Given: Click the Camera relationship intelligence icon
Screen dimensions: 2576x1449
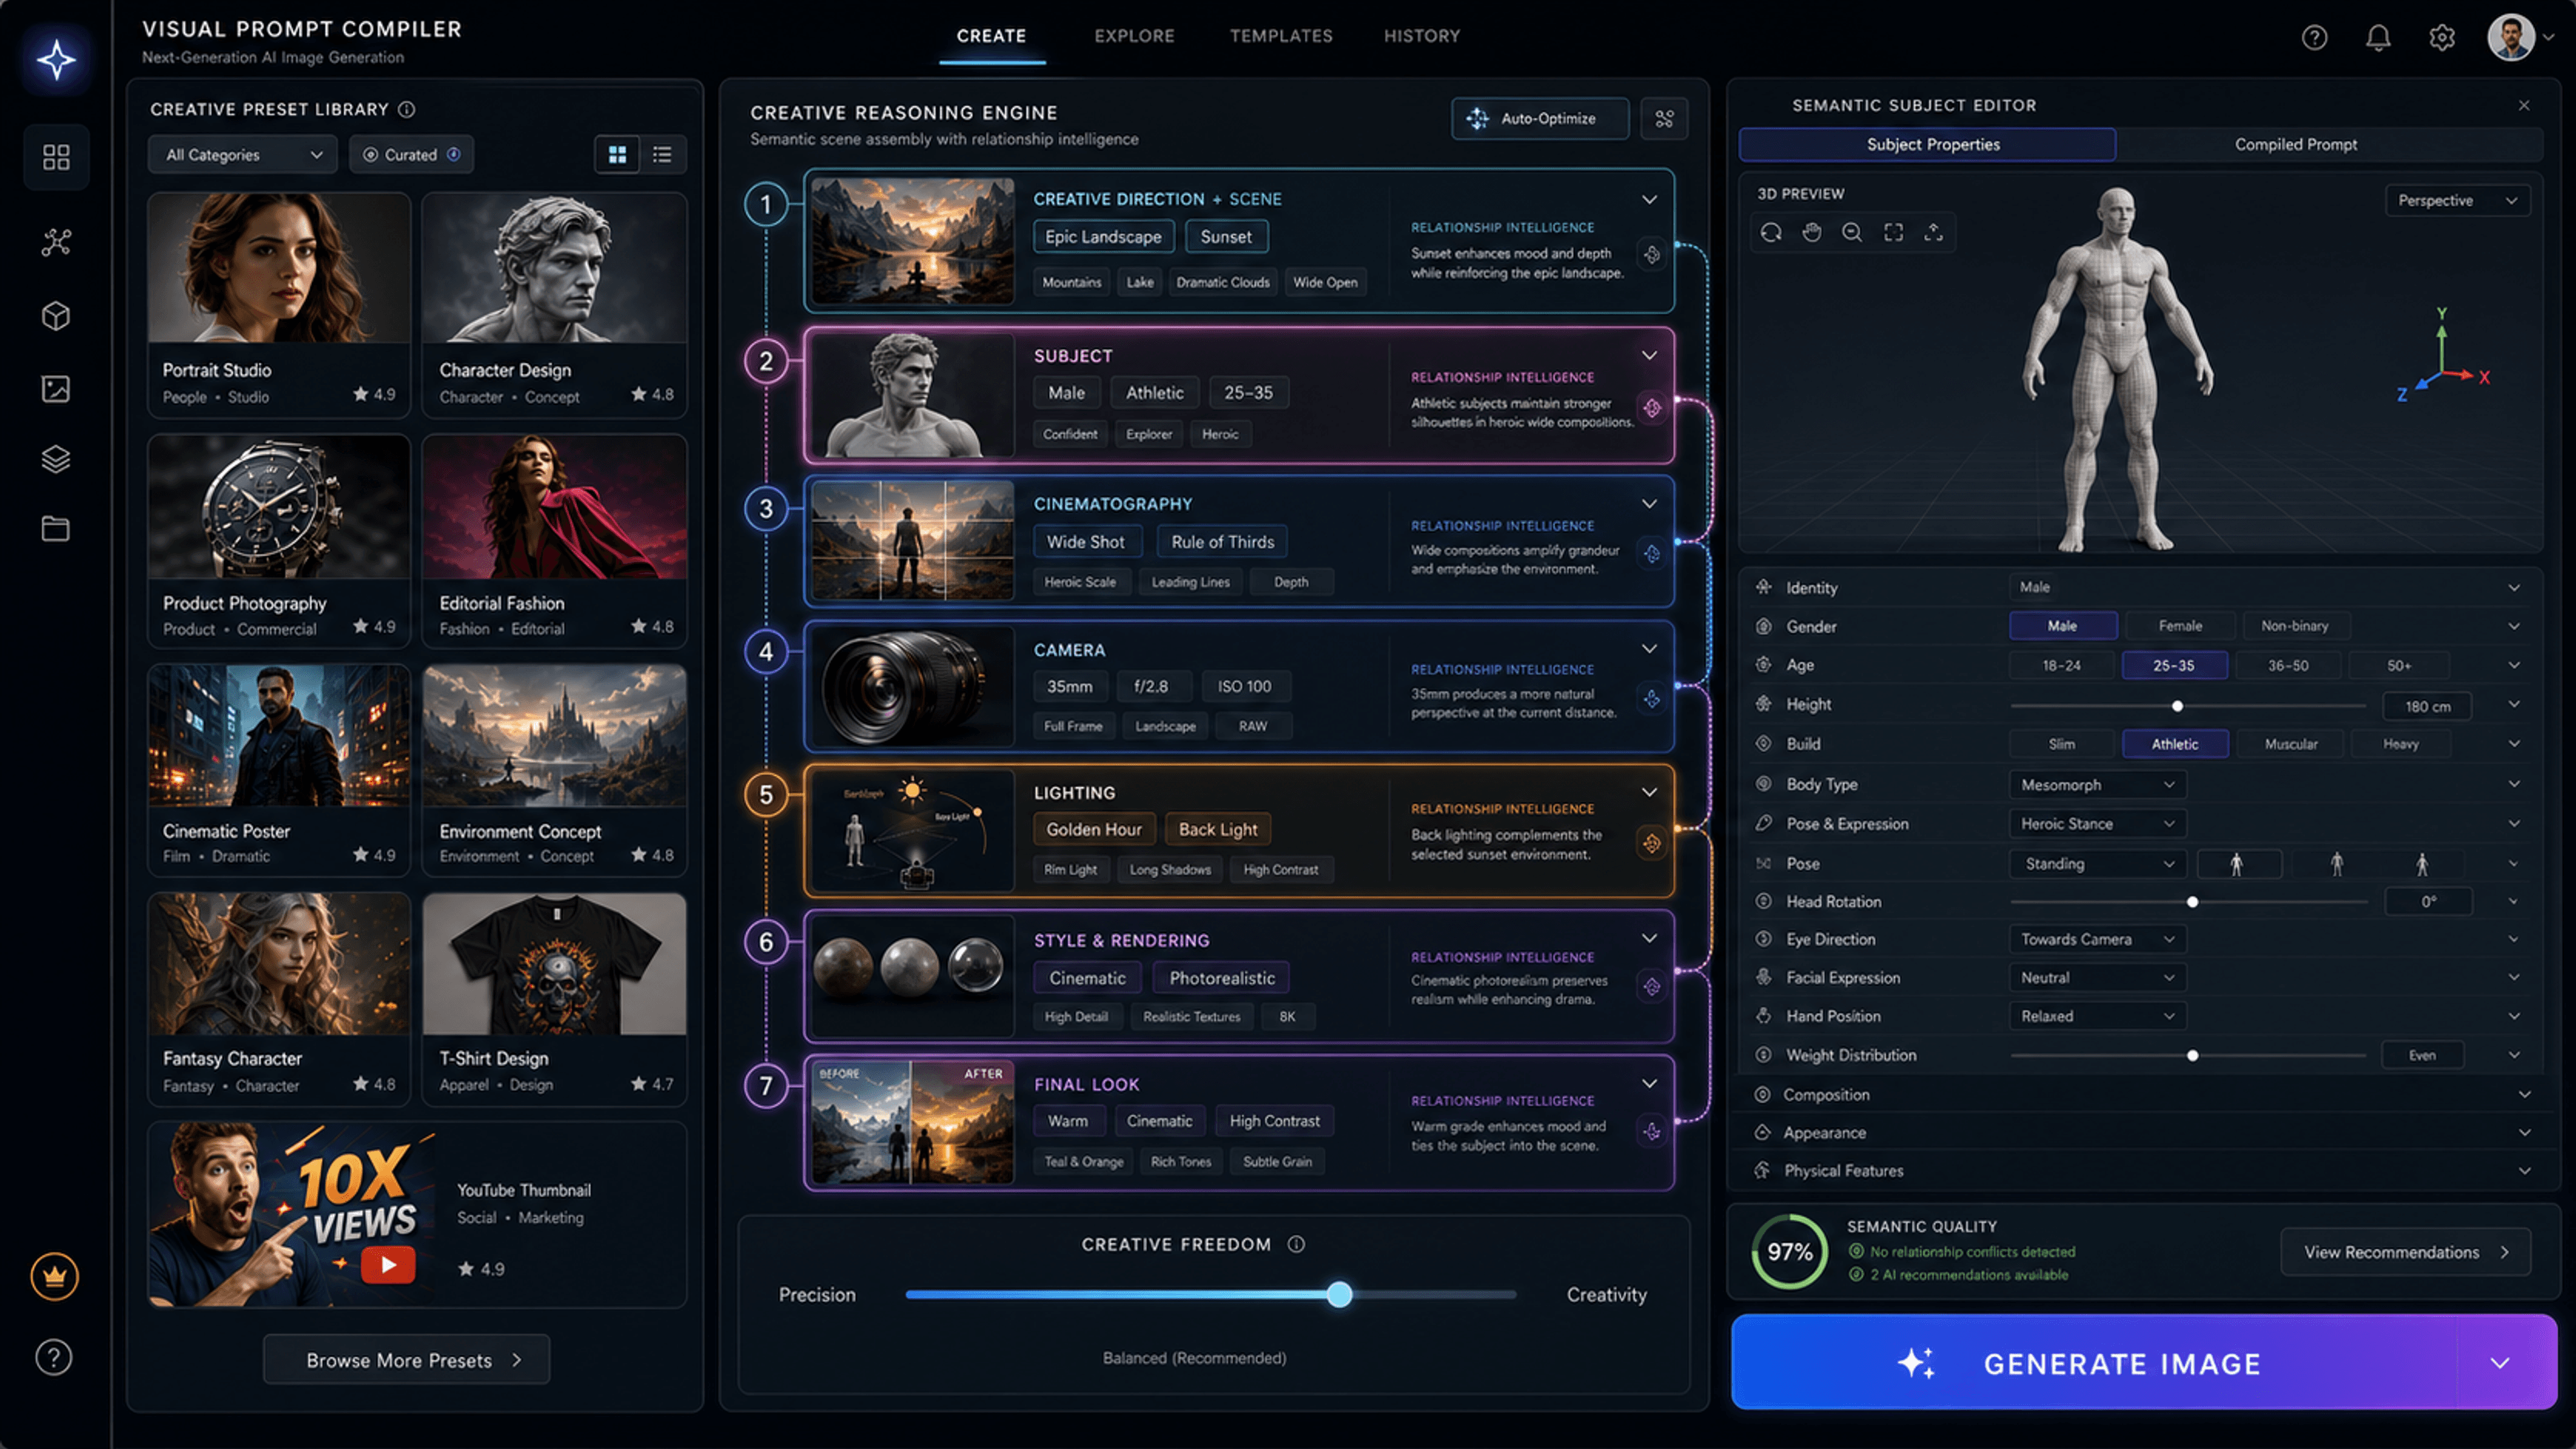Looking at the screenshot, I should tap(1652, 699).
